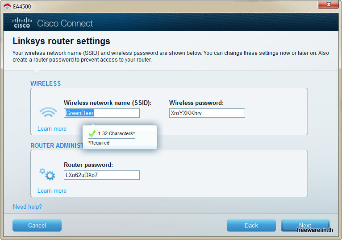Click the EA4500 window title text
The width and height of the screenshot is (342, 240).
(x=22, y=7)
